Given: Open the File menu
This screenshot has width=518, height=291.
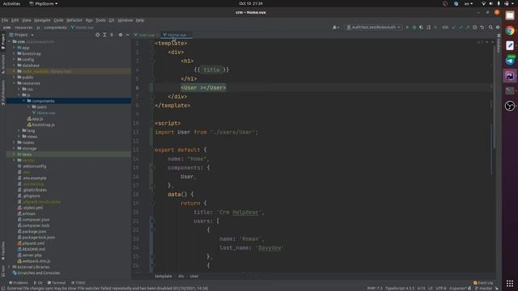Looking at the screenshot, I should (5, 20).
